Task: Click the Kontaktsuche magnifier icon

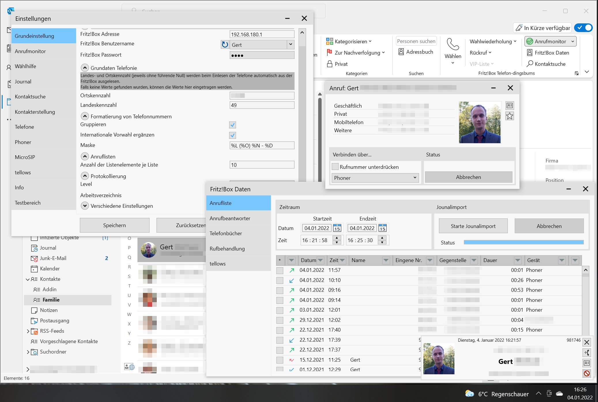Action: click(x=530, y=64)
